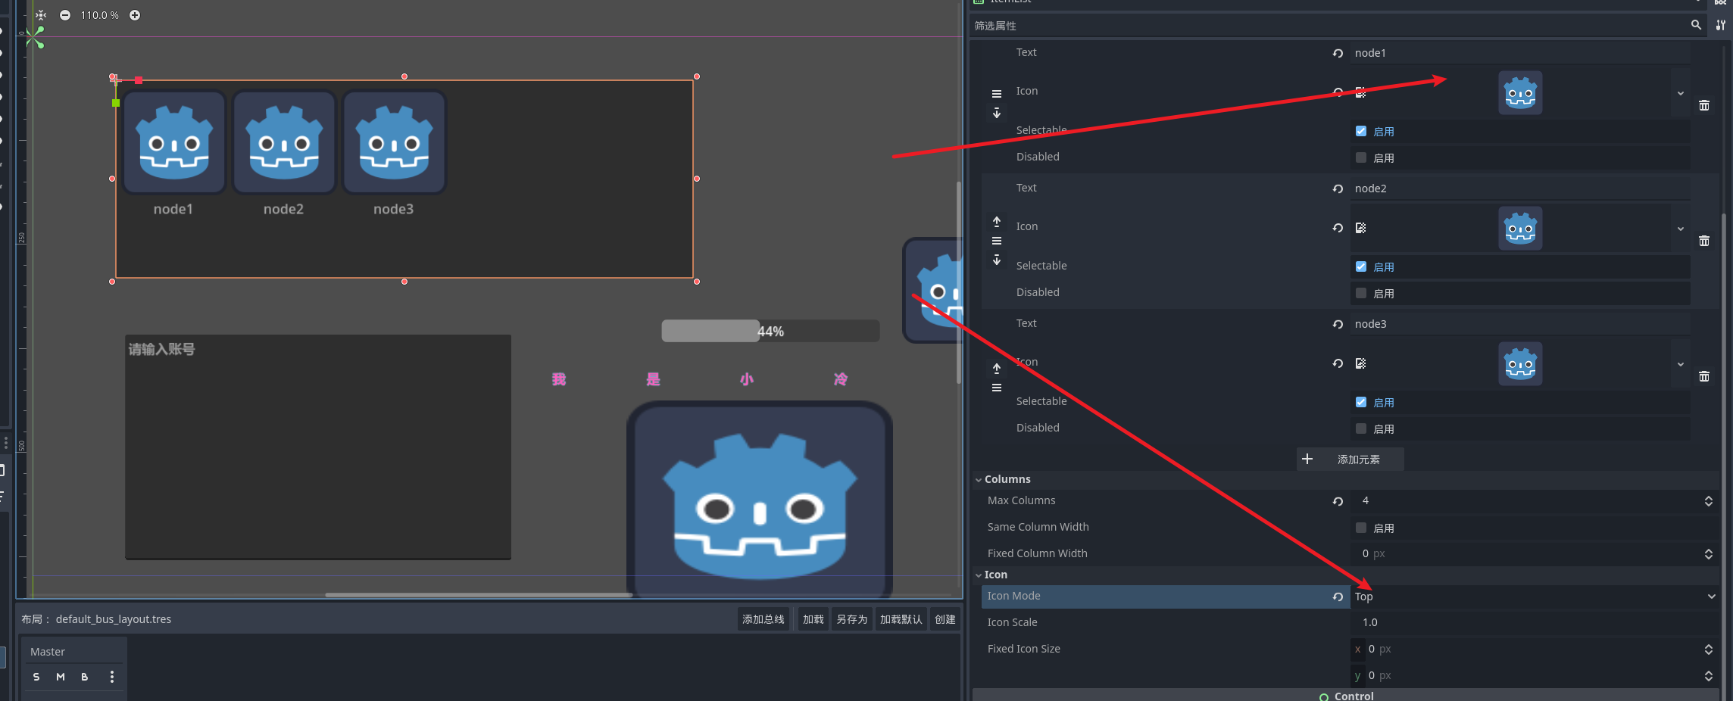
Task: Delete the node3 item with its trash icon
Action: pyautogui.click(x=1704, y=376)
